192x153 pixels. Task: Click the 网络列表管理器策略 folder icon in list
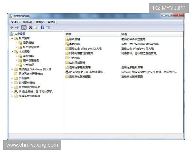67,53
